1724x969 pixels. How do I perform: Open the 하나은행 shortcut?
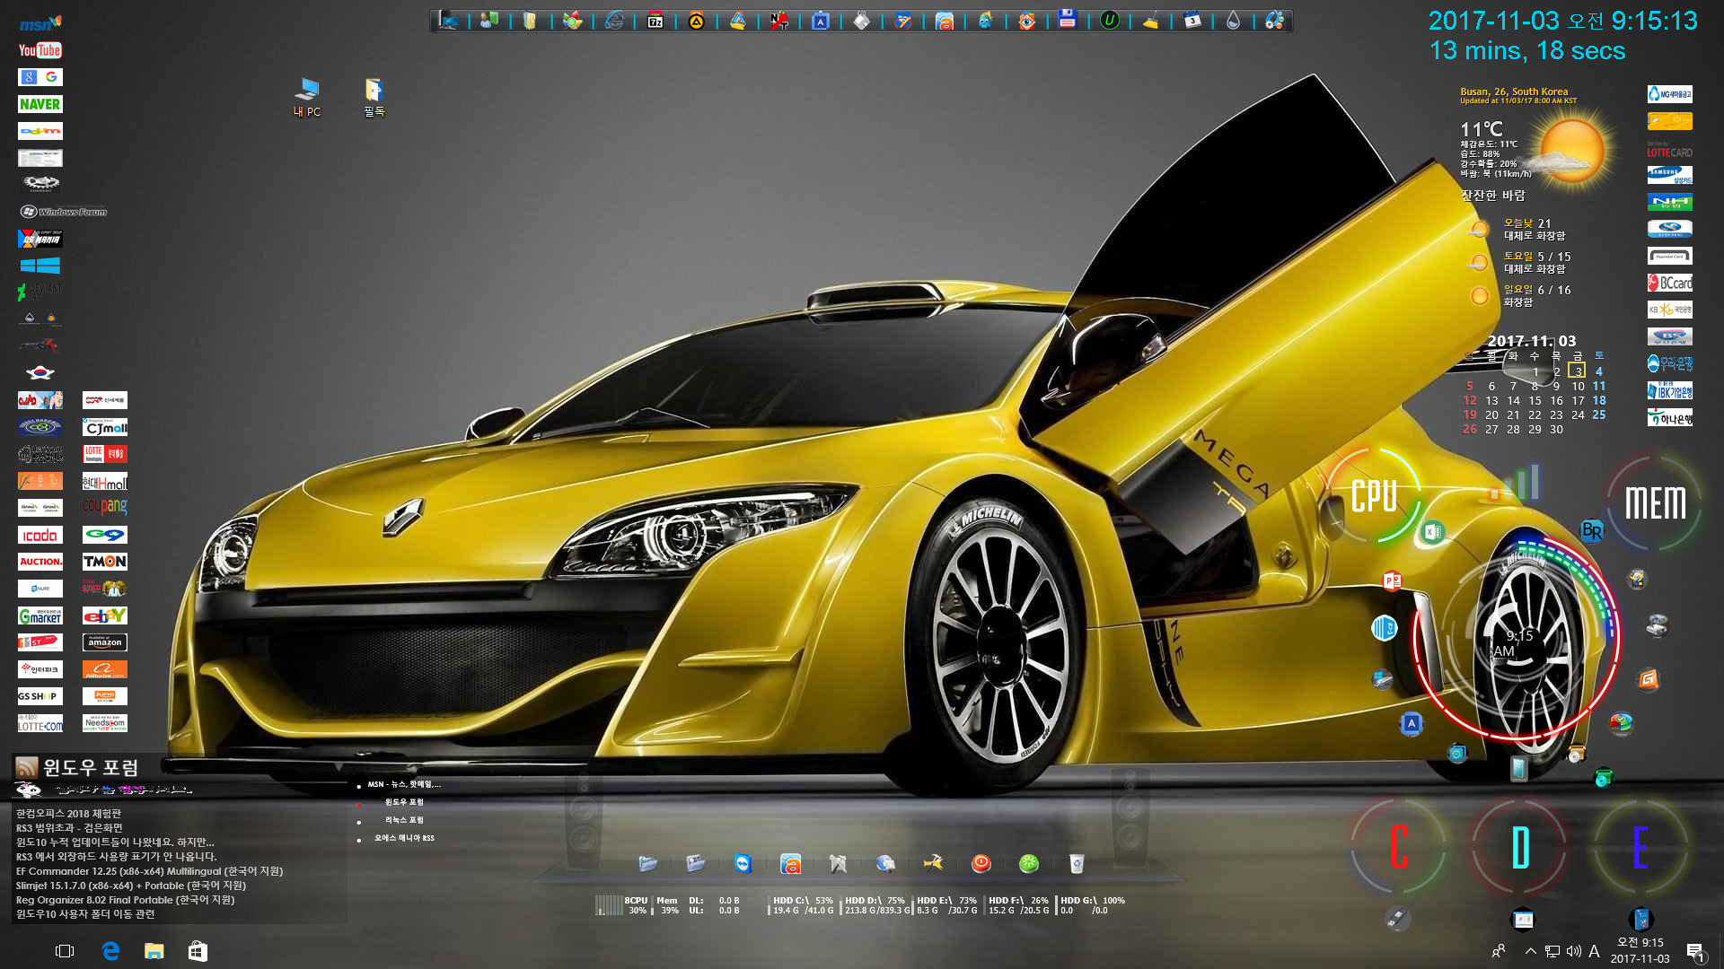[x=1670, y=417]
